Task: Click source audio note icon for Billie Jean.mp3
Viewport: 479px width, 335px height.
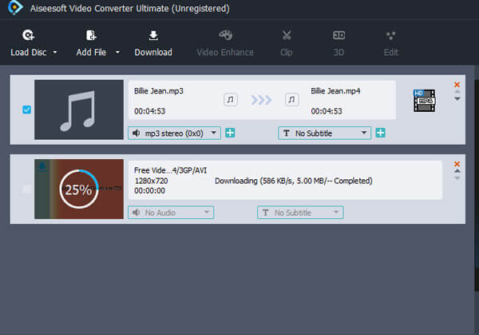Action: click(231, 99)
